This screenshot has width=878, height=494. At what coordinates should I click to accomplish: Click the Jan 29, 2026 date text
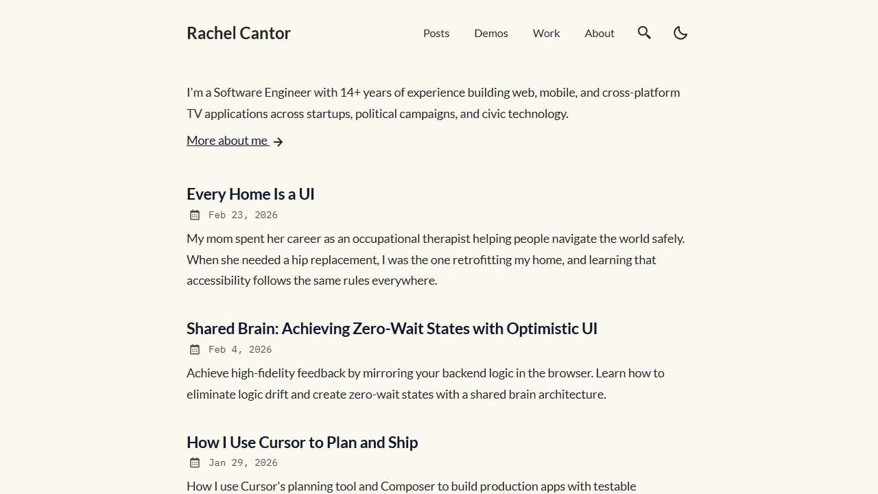click(243, 462)
